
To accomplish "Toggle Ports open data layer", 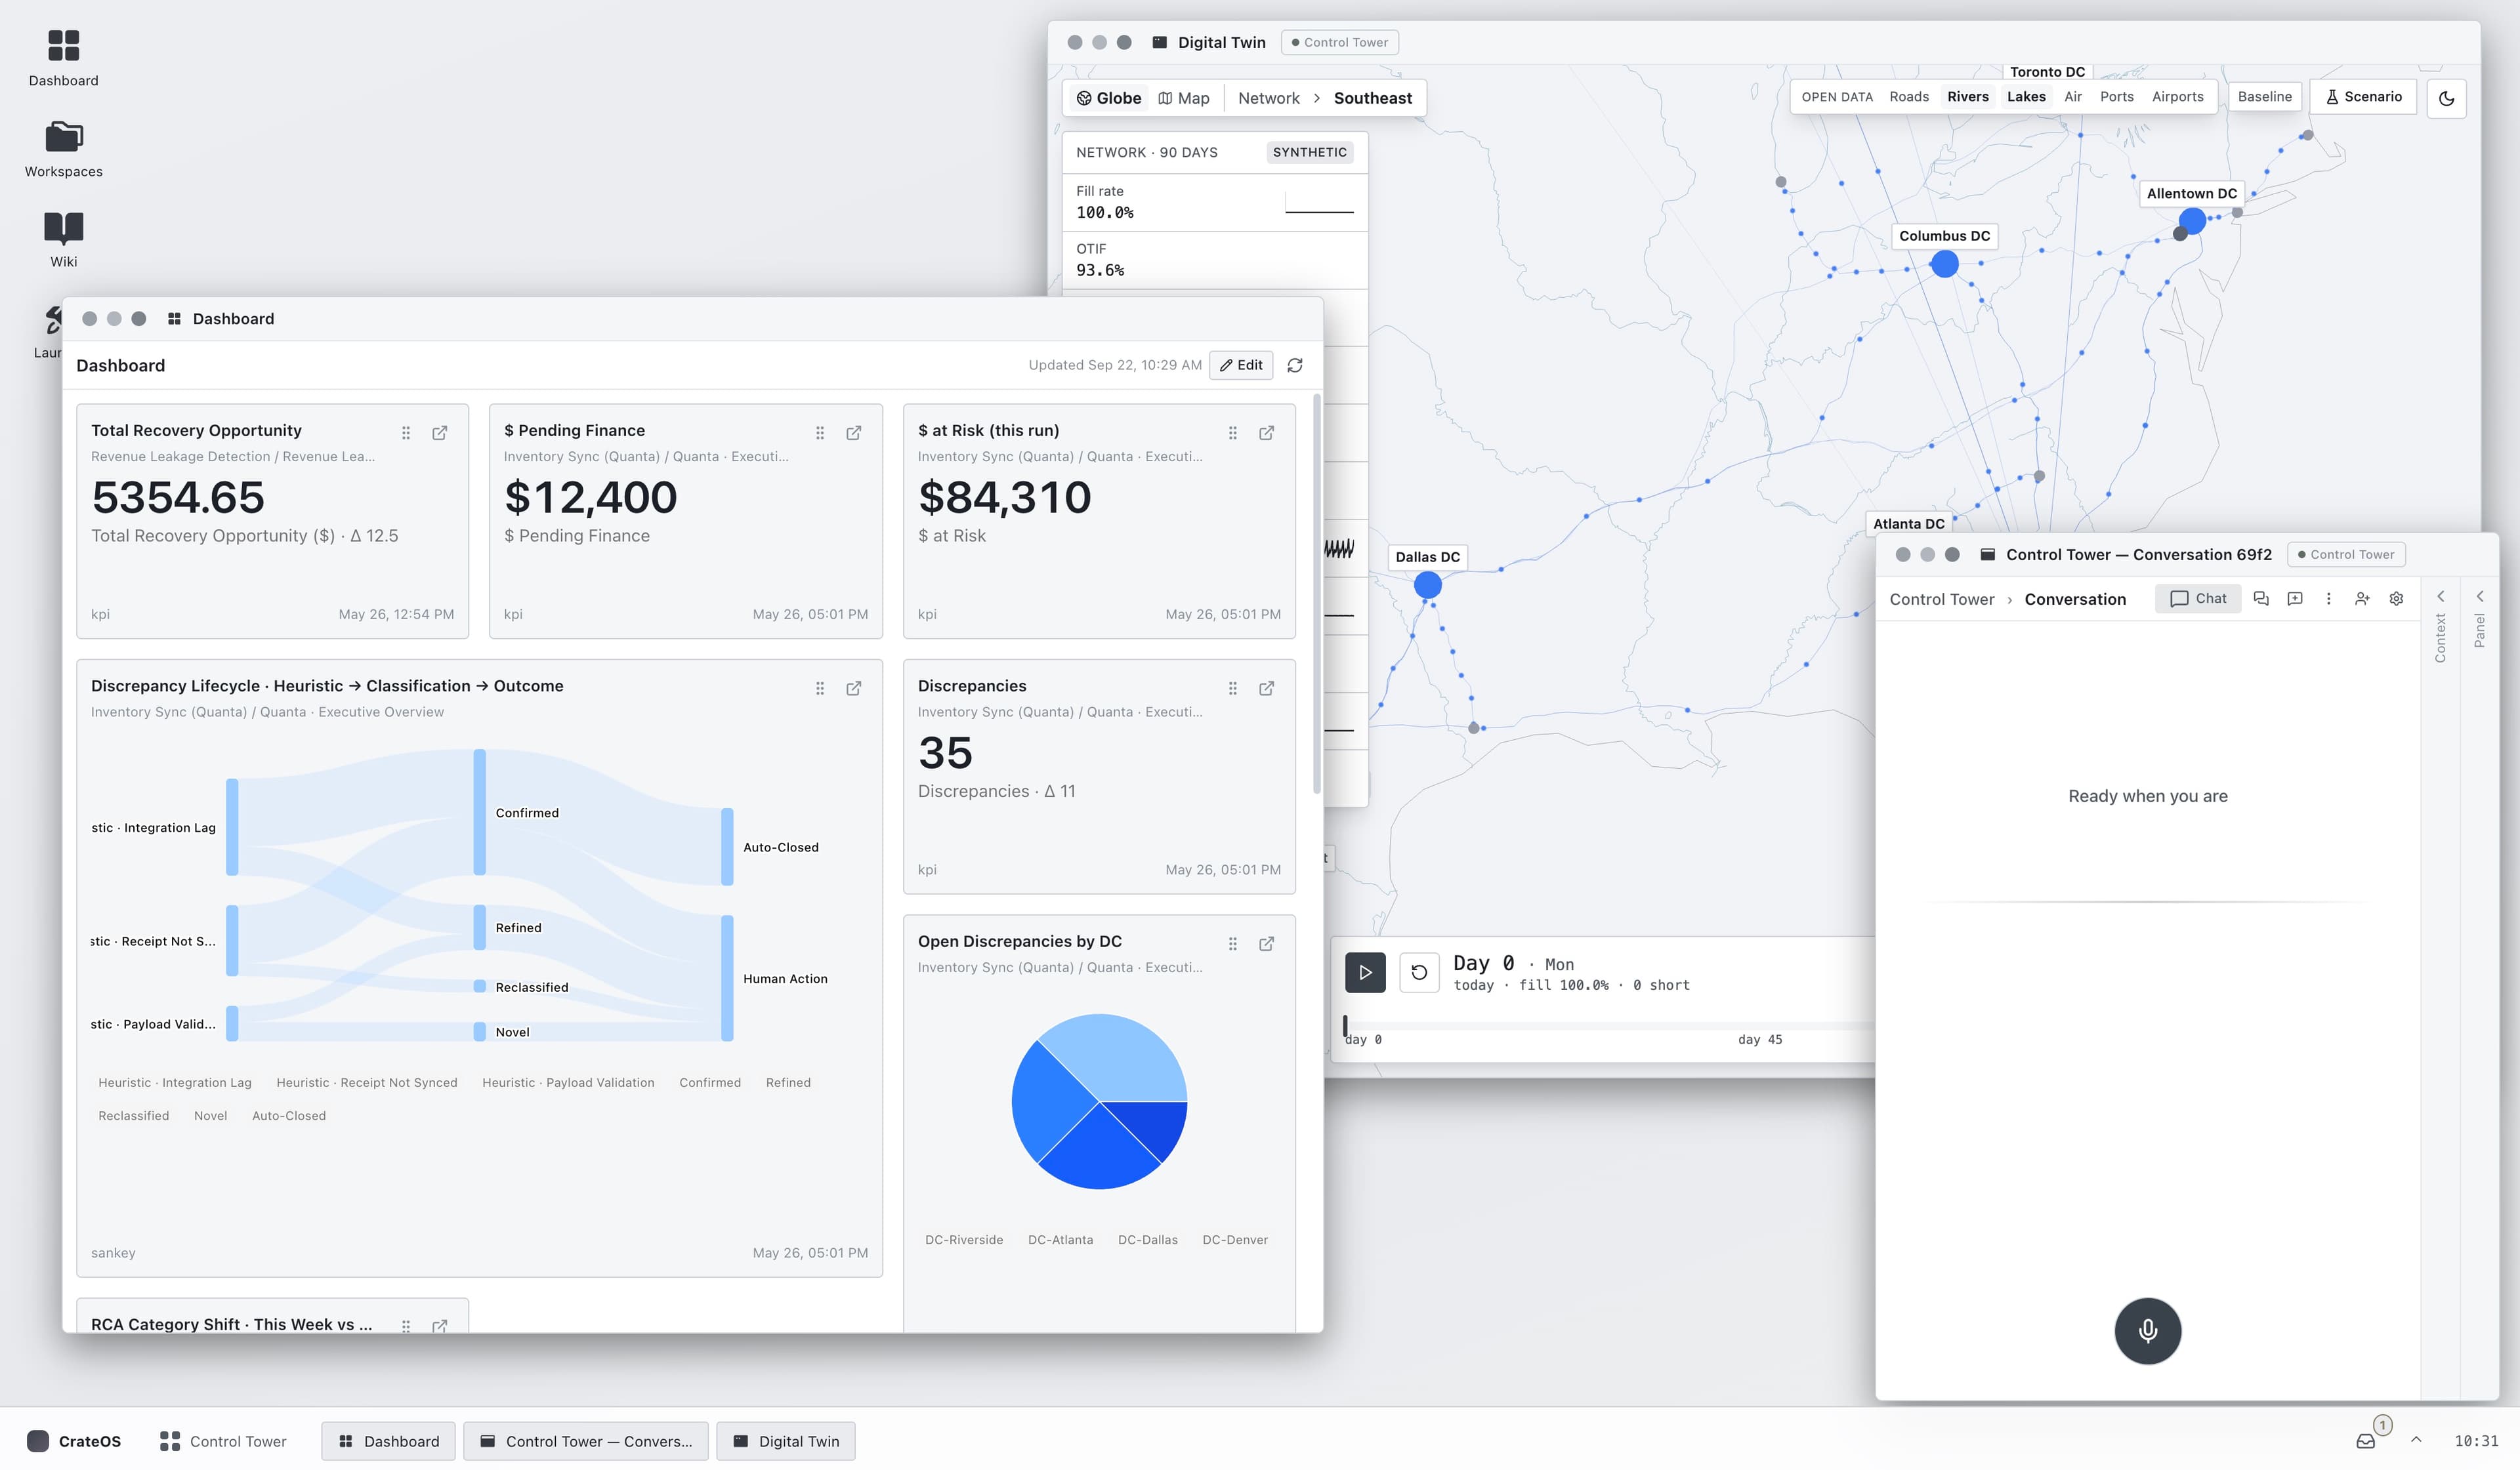I will (2116, 97).
